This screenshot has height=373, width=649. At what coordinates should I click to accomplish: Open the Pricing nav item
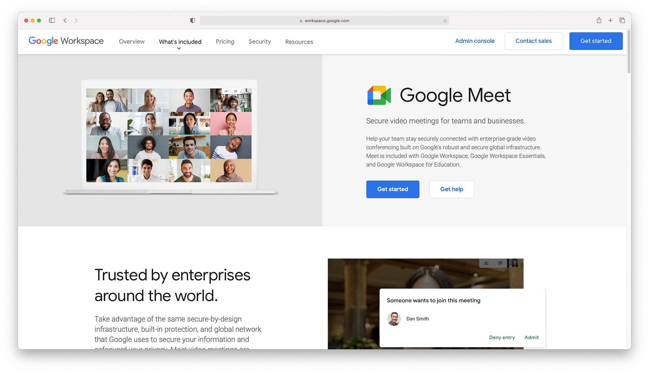(x=225, y=42)
